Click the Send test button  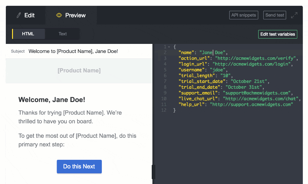tap(275, 15)
